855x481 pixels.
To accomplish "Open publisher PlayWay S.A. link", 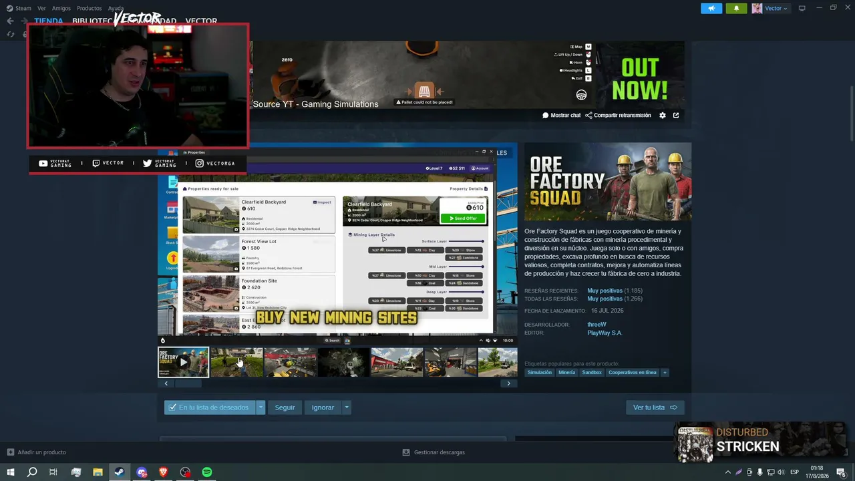I will (605, 333).
